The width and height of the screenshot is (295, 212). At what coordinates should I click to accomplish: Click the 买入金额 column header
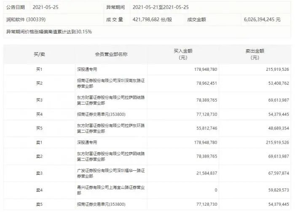click(x=183, y=54)
